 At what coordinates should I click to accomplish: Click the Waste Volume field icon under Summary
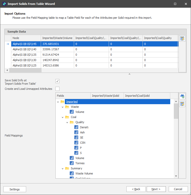point(72,173)
